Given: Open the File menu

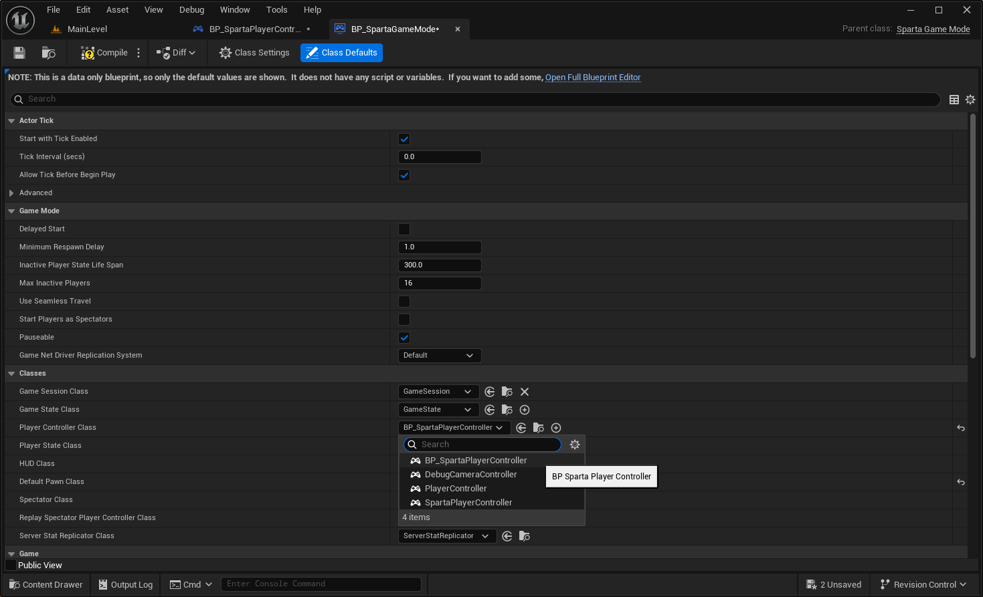Looking at the screenshot, I should coord(54,10).
